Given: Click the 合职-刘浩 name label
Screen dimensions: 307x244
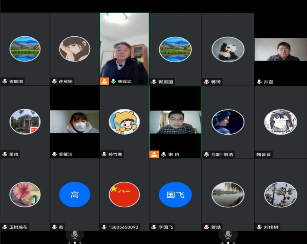Looking at the screenshot, I should (222, 155).
